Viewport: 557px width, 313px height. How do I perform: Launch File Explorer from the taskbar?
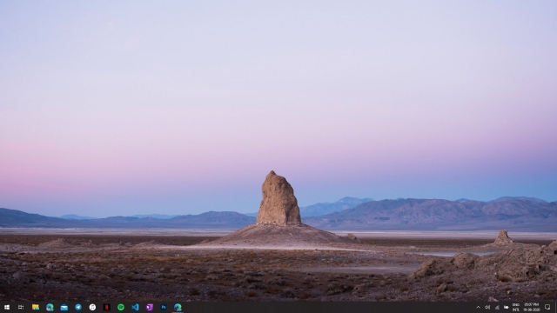point(36,307)
